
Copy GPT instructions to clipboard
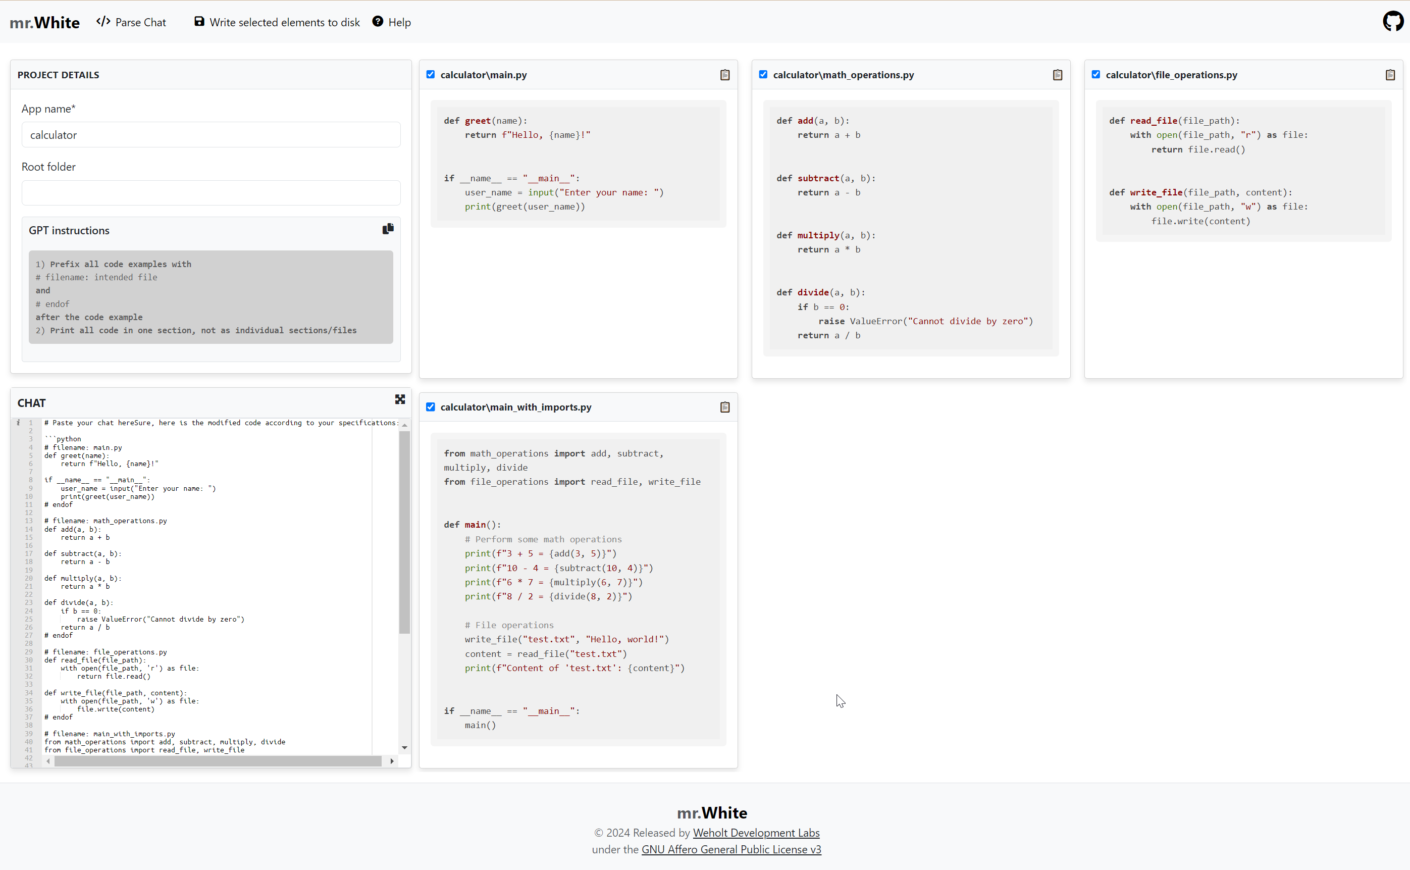coord(388,229)
